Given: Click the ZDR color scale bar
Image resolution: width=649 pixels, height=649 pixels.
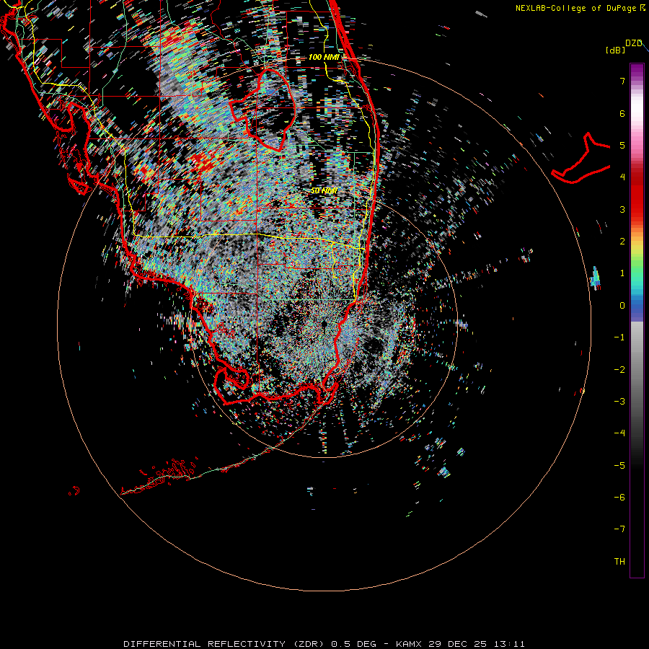Looking at the screenshot, I should tap(637, 320).
